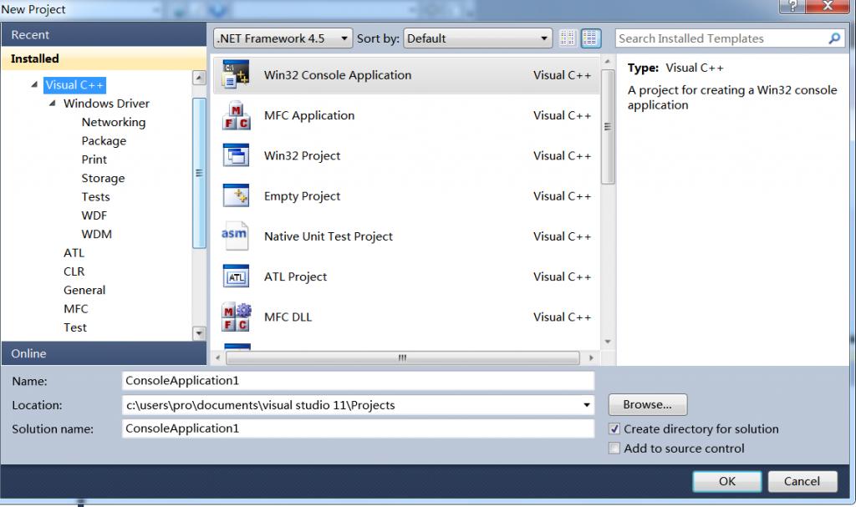Click the tree panel scroll down arrow

tap(199, 333)
